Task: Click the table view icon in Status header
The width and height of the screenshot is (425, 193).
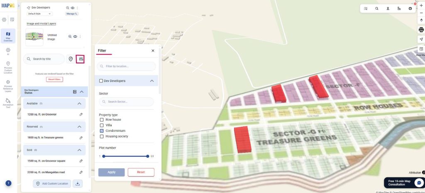Action: pyautogui.click(x=75, y=92)
